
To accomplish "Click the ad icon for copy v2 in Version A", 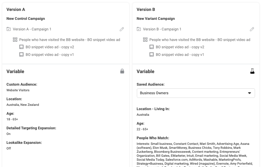I will [x=22, y=47].
